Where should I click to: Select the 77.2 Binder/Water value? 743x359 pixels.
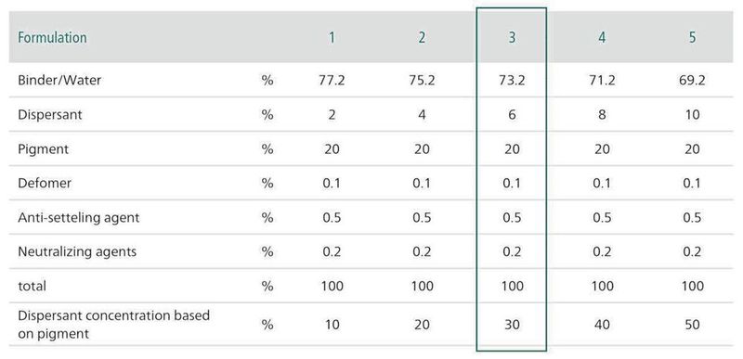pyautogui.click(x=332, y=80)
